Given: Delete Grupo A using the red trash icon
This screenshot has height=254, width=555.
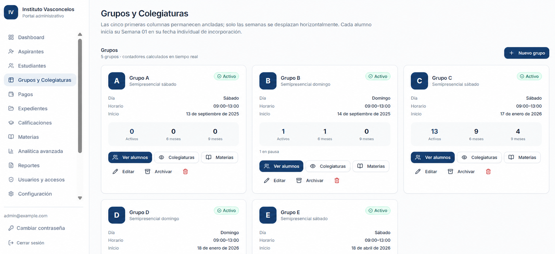Looking at the screenshot, I should (185, 172).
